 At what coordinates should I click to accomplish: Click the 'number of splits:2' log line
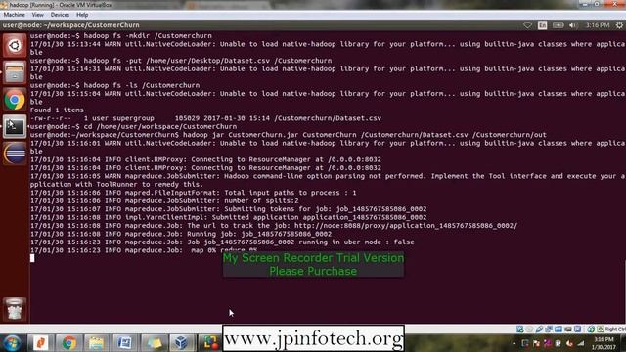[x=164, y=201]
